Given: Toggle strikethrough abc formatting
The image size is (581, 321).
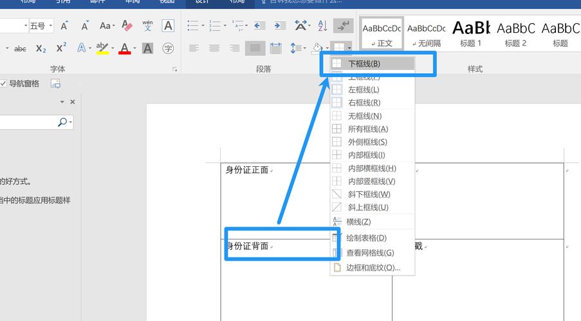Looking at the screenshot, I should pos(20,48).
